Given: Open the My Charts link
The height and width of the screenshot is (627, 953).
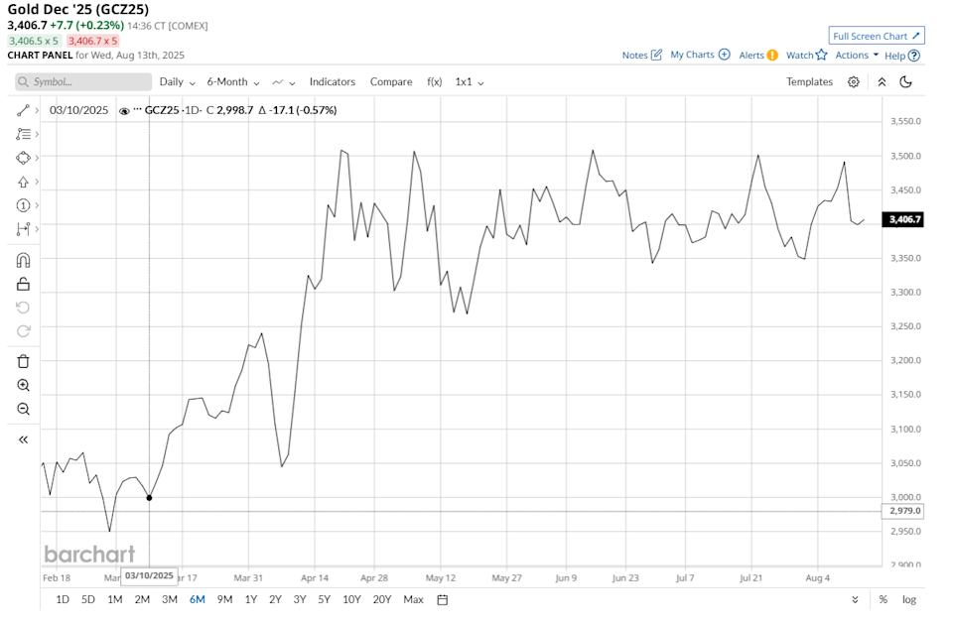Looking at the screenshot, I should tap(700, 56).
